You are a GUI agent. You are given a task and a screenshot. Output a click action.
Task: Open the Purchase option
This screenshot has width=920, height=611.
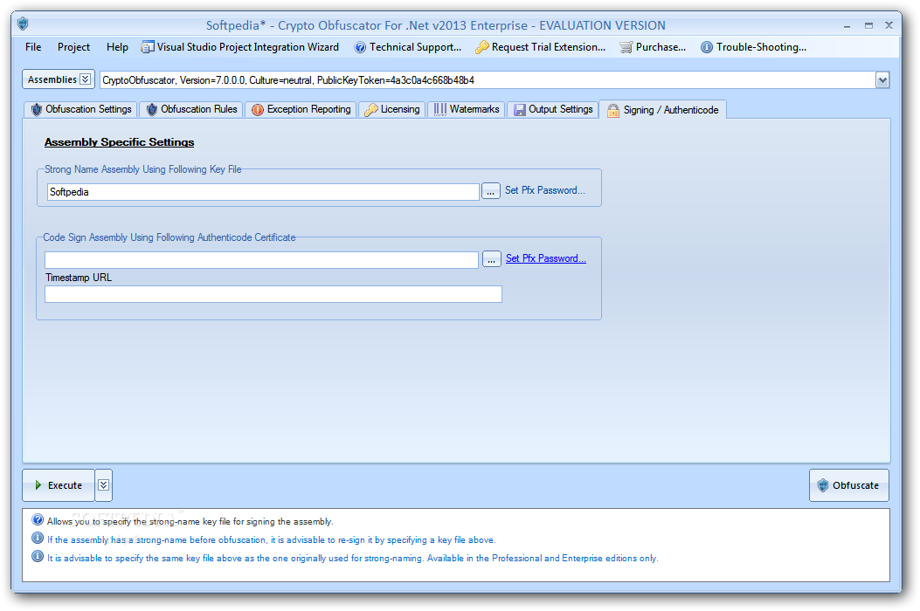pyautogui.click(x=653, y=47)
